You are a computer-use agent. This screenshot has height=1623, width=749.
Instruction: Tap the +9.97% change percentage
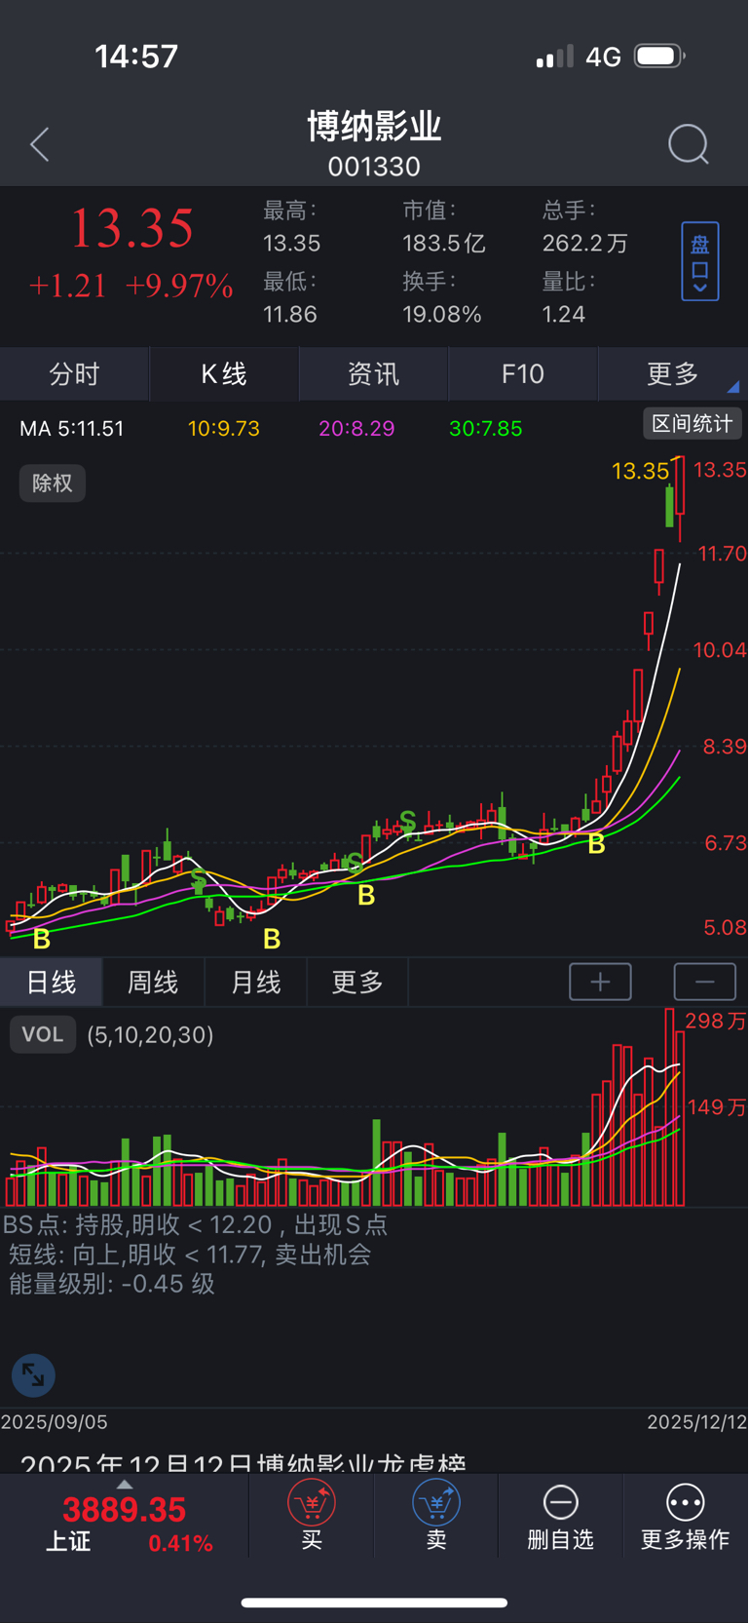tap(179, 286)
